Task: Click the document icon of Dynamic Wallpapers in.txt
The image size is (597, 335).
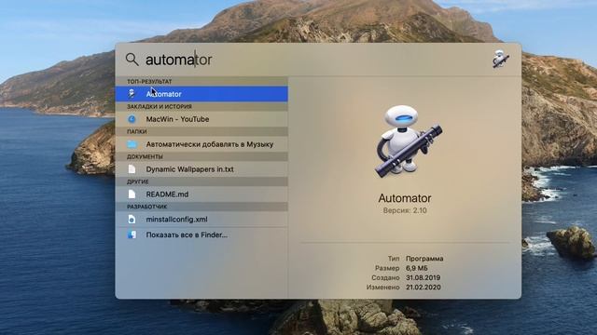Action: 132,169
